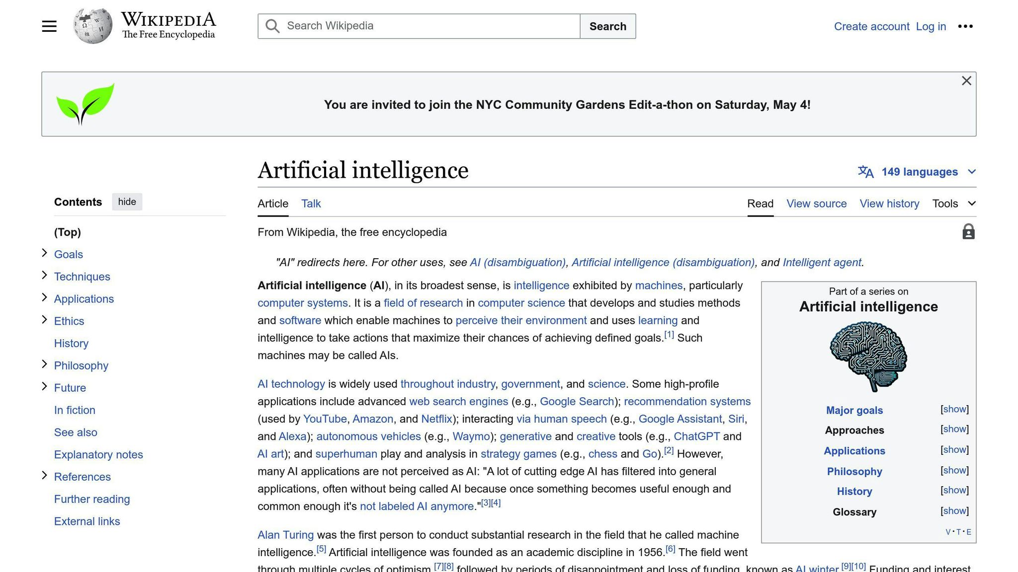The width and height of the screenshot is (1018, 572).
Task: Open the View history tab
Action: click(x=889, y=204)
